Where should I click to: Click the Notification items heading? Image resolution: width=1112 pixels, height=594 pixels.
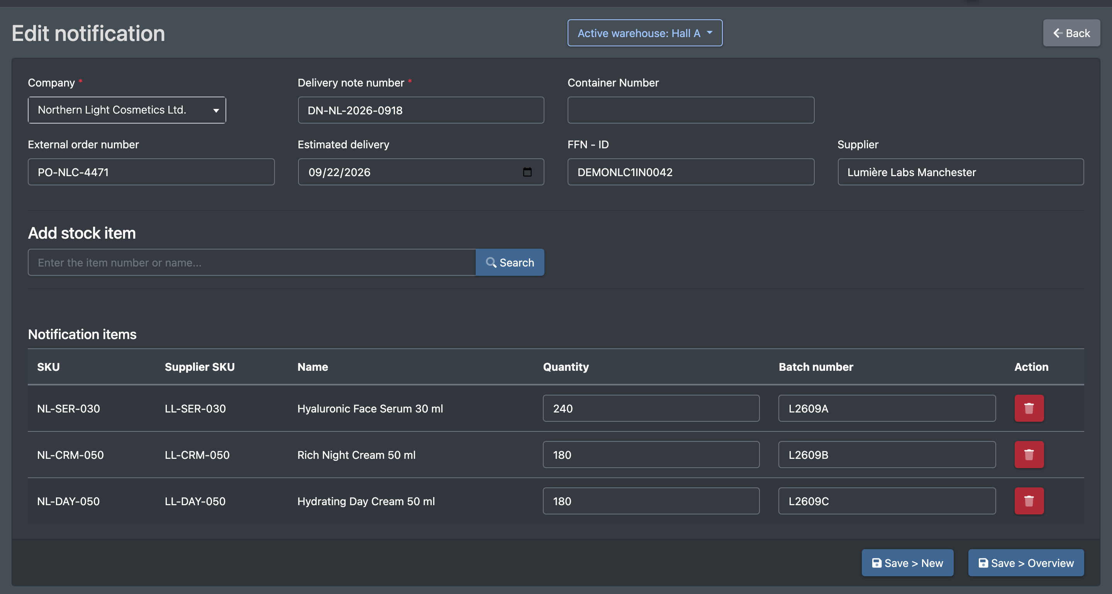pyautogui.click(x=82, y=334)
